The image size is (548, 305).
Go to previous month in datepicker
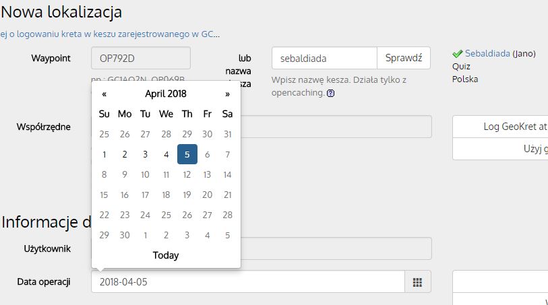tap(104, 94)
